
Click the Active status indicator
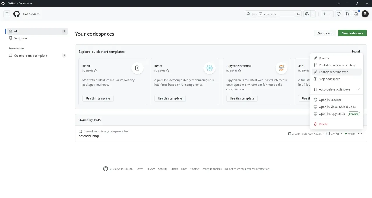tap(350, 134)
